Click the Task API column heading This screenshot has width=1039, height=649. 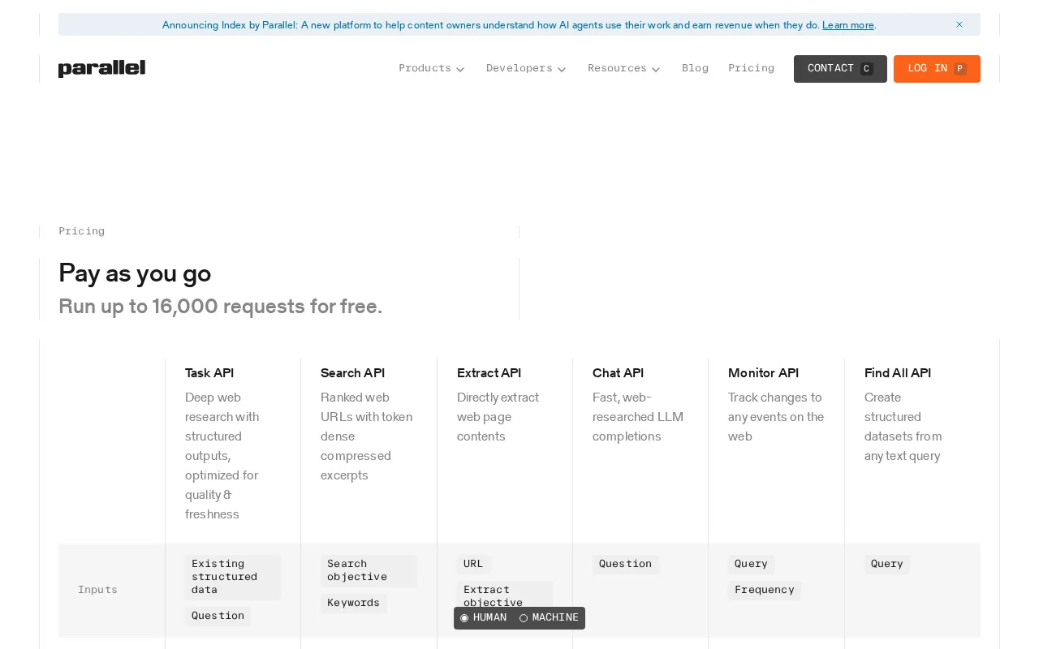tap(209, 373)
